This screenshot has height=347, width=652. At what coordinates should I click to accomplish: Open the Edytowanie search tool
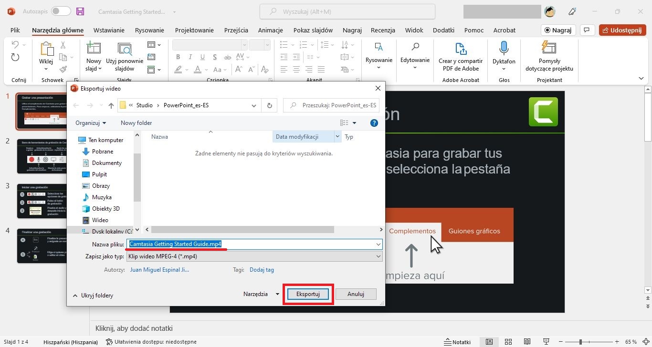click(x=415, y=47)
